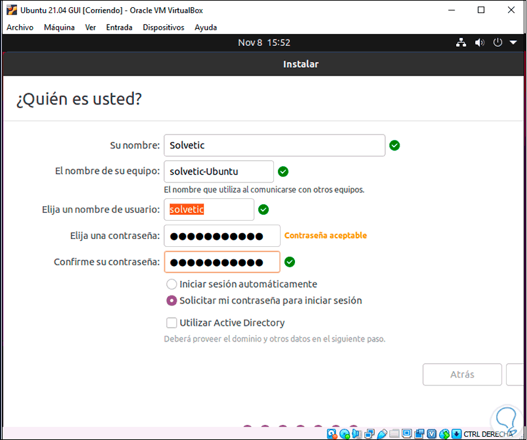Click the hint El nombre que utiliza al comunicarse
Screen dimensions: 527x440
tap(264, 190)
